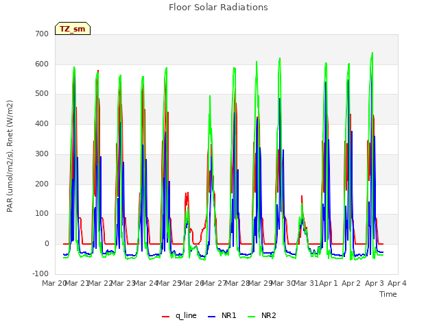Click the Apr 3 x-axis date label
The height and width of the screenshot is (329, 439).
[x=375, y=283]
